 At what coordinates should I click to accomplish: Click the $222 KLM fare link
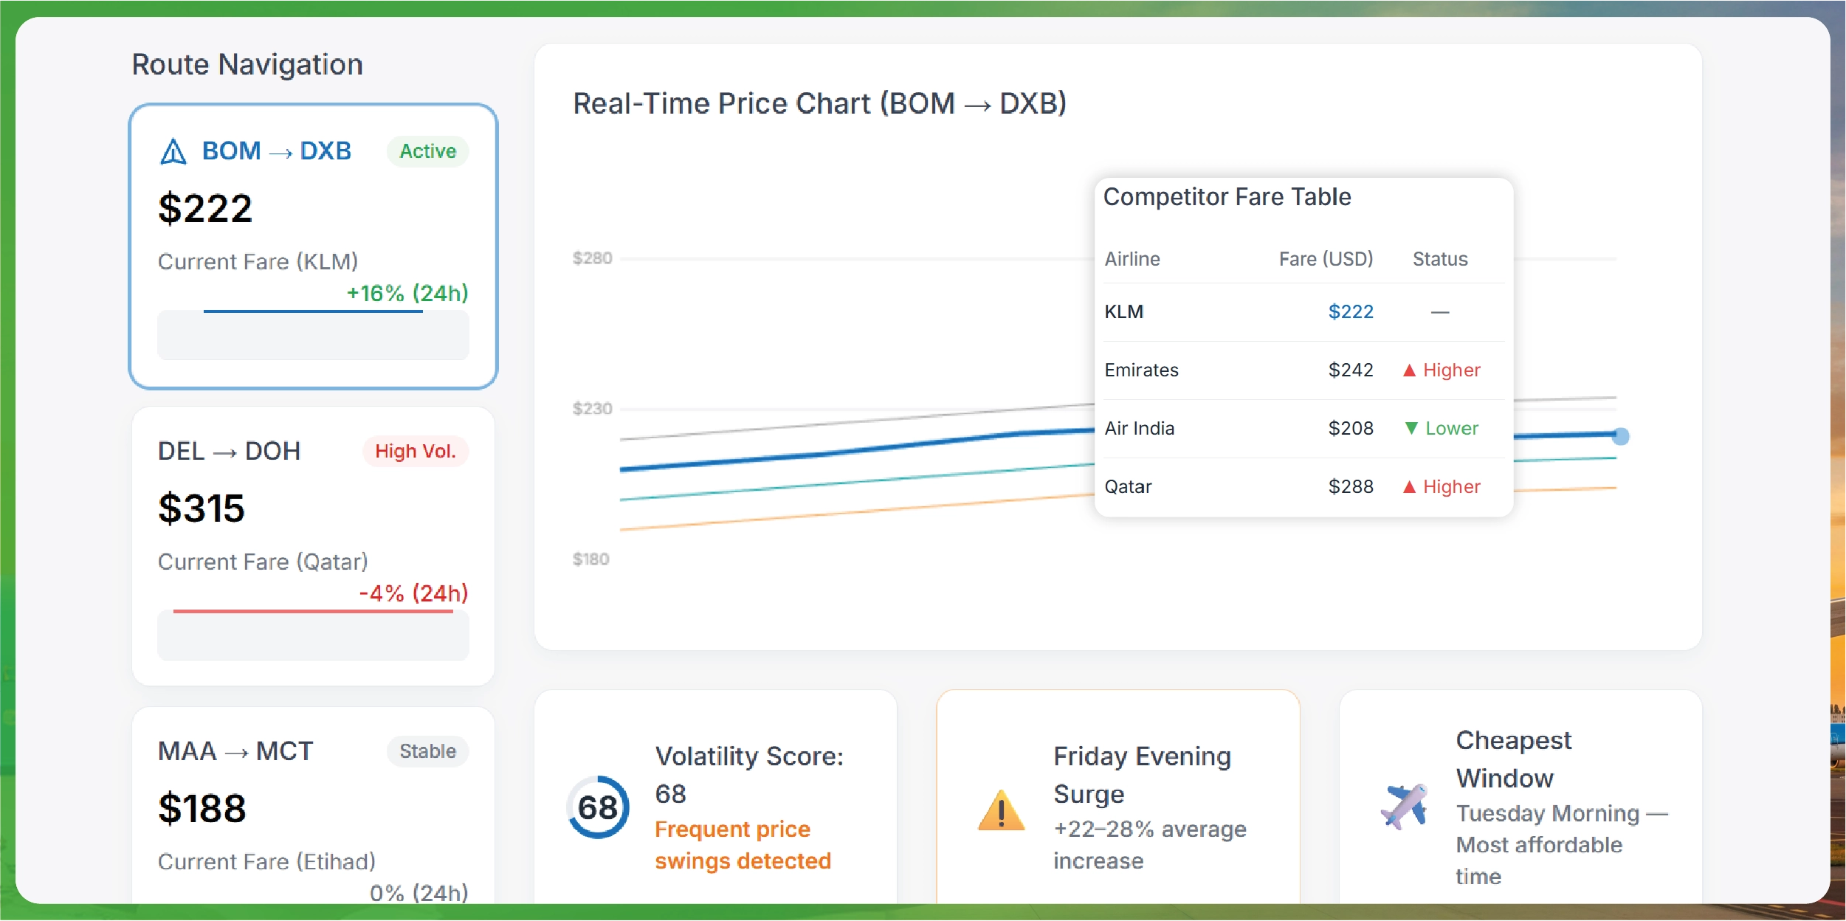1351,312
